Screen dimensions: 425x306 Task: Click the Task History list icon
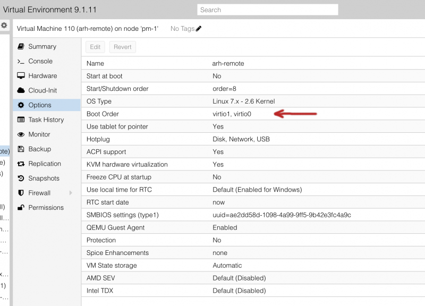[x=21, y=120]
